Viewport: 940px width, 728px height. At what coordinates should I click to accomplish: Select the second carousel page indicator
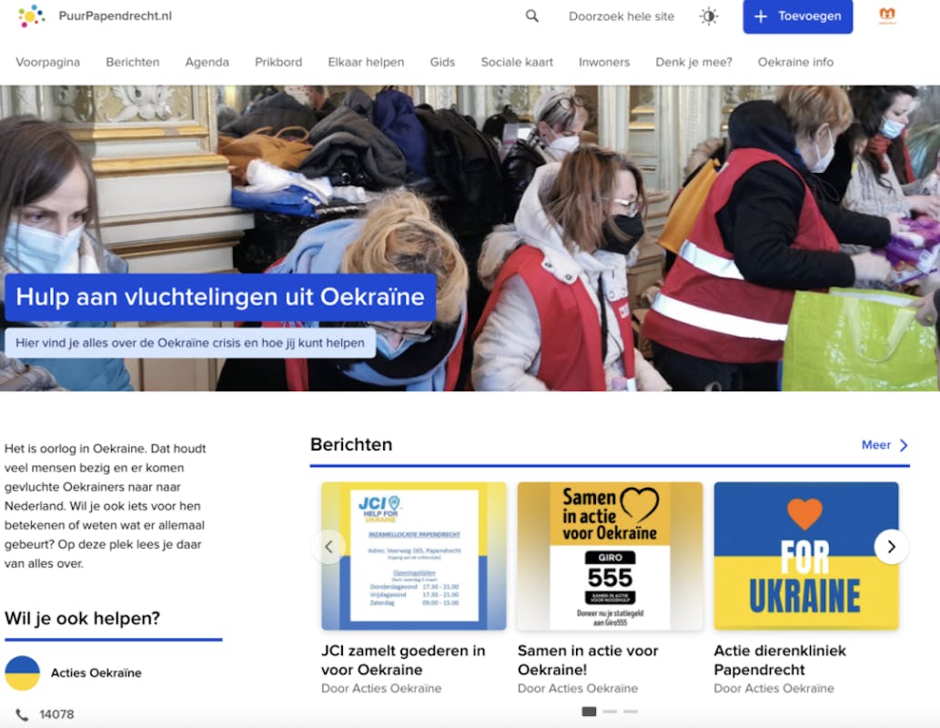coord(610,711)
